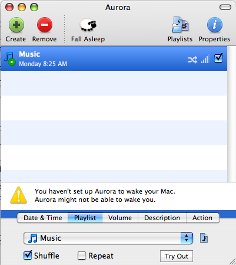Screen dimensions: 236x265
Task: Click the yellow warning triangle icon
Action: pyautogui.click(x=18, y=195)
